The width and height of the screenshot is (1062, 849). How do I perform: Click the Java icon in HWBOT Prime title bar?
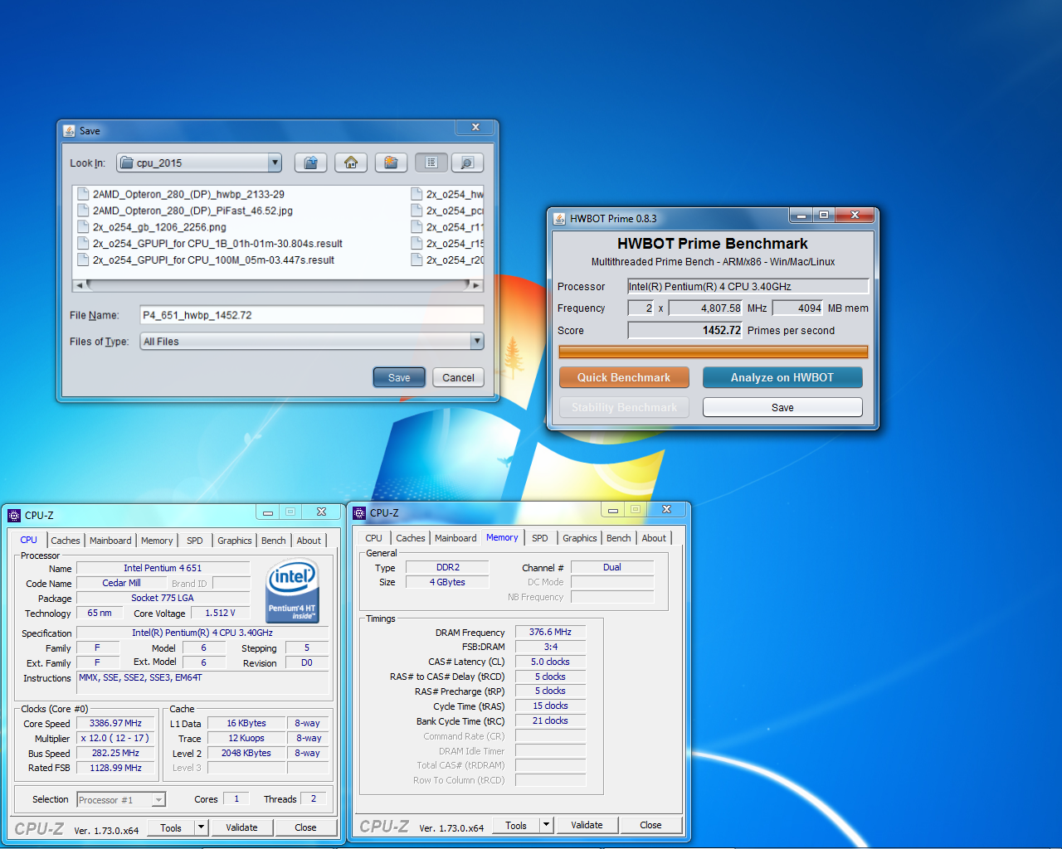tap(559, 218)
